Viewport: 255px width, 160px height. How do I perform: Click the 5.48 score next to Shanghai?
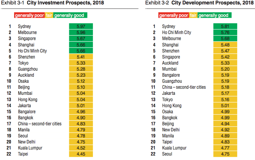tap(225, 45)
